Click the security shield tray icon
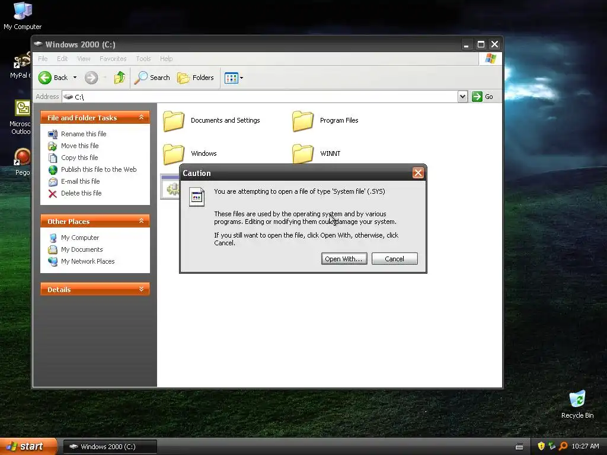This screenshot has width=607, height=455. (541, 447)
